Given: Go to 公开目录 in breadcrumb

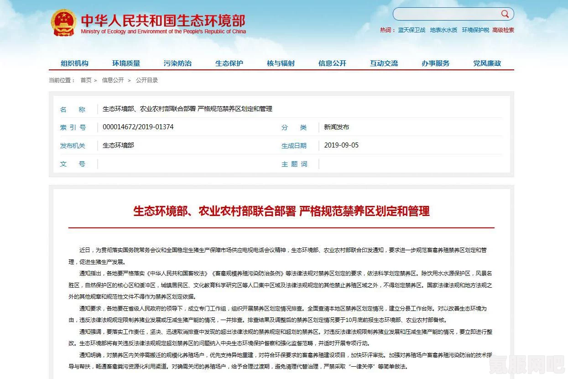Looking at the screenshot, I should tap(147, 80).
